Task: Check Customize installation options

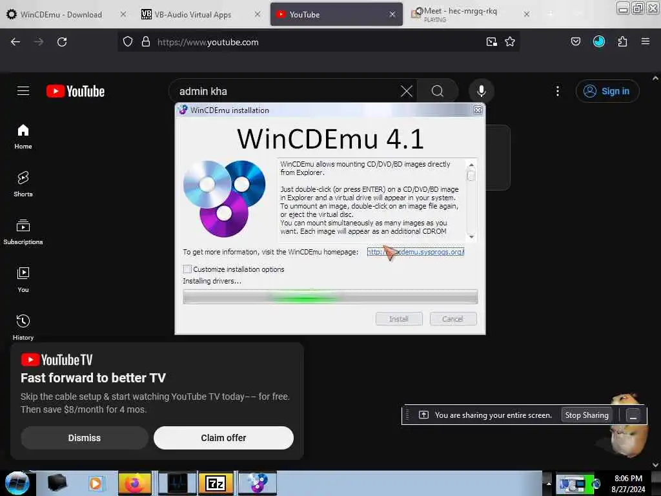Action: [x=188, y=269]
